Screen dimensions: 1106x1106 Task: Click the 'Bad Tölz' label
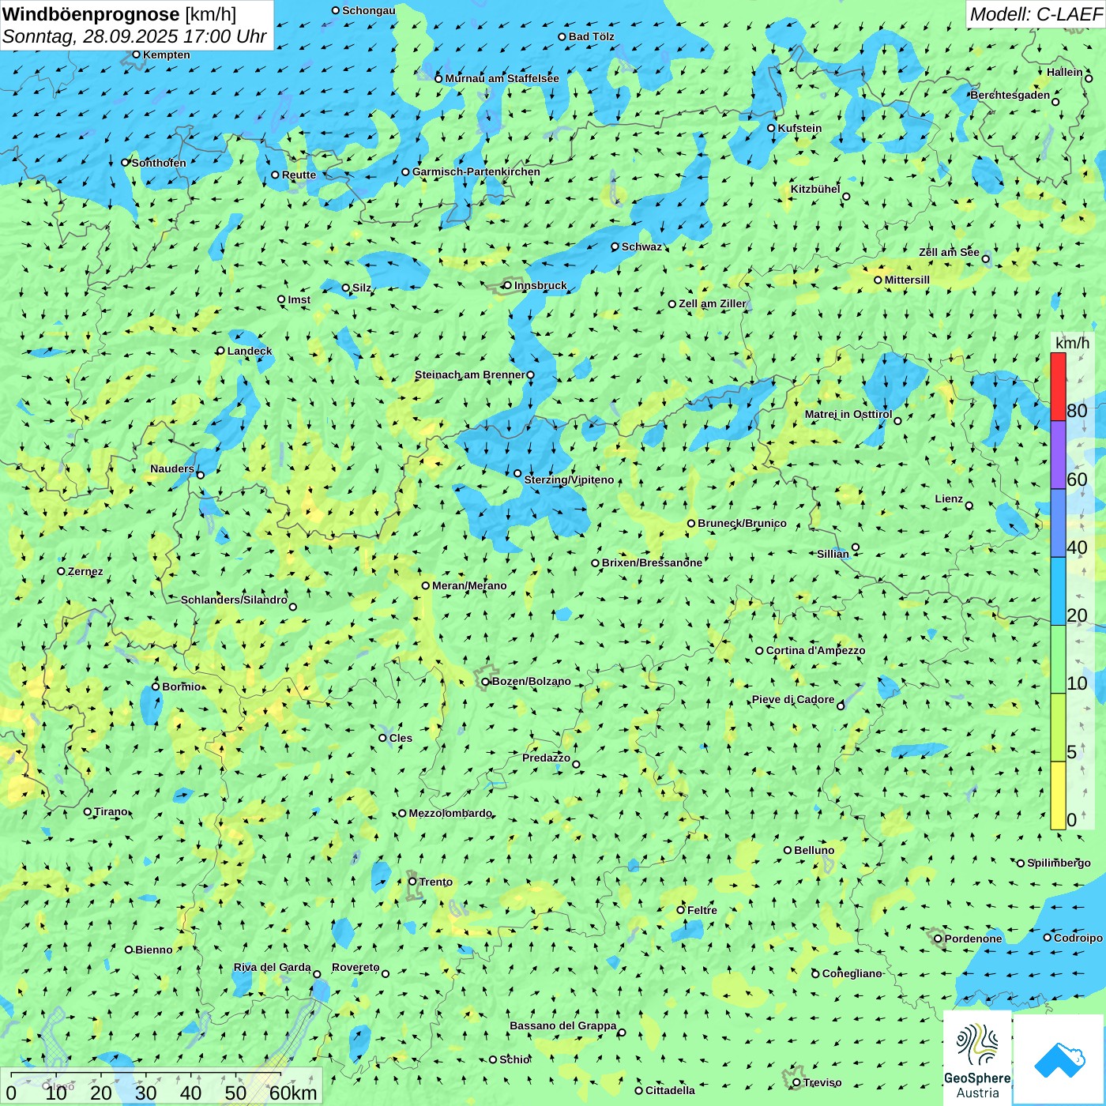592,36
